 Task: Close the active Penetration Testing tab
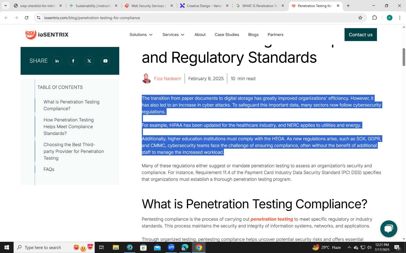tap(338, 6)
